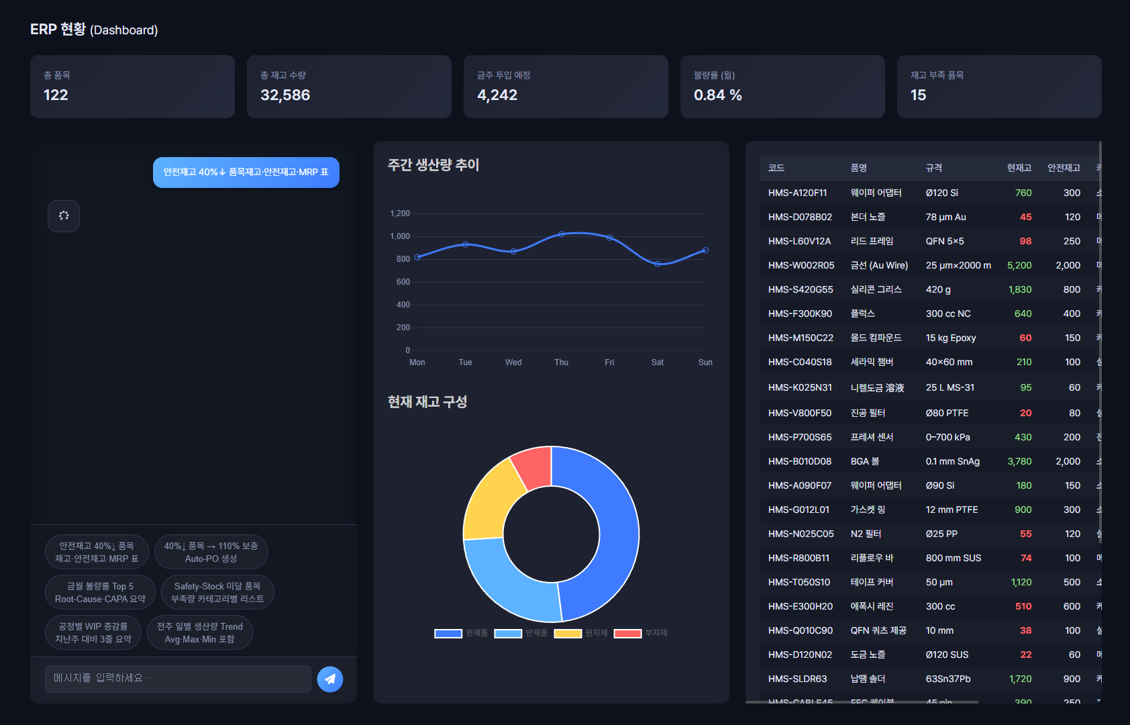
Task: Select the 전주 일별 생산량 Trend chip
Action: click(x=200, y=632)
